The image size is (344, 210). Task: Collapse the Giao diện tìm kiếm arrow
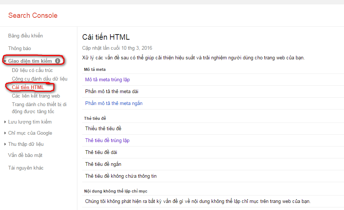click(5, 61)
